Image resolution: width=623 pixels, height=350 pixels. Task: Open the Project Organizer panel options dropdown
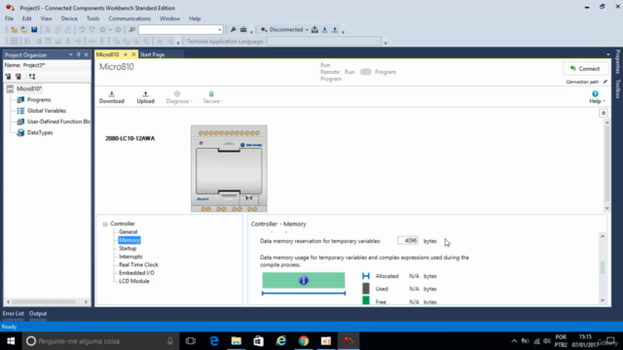pyautogui.click(x=71, y=54)
